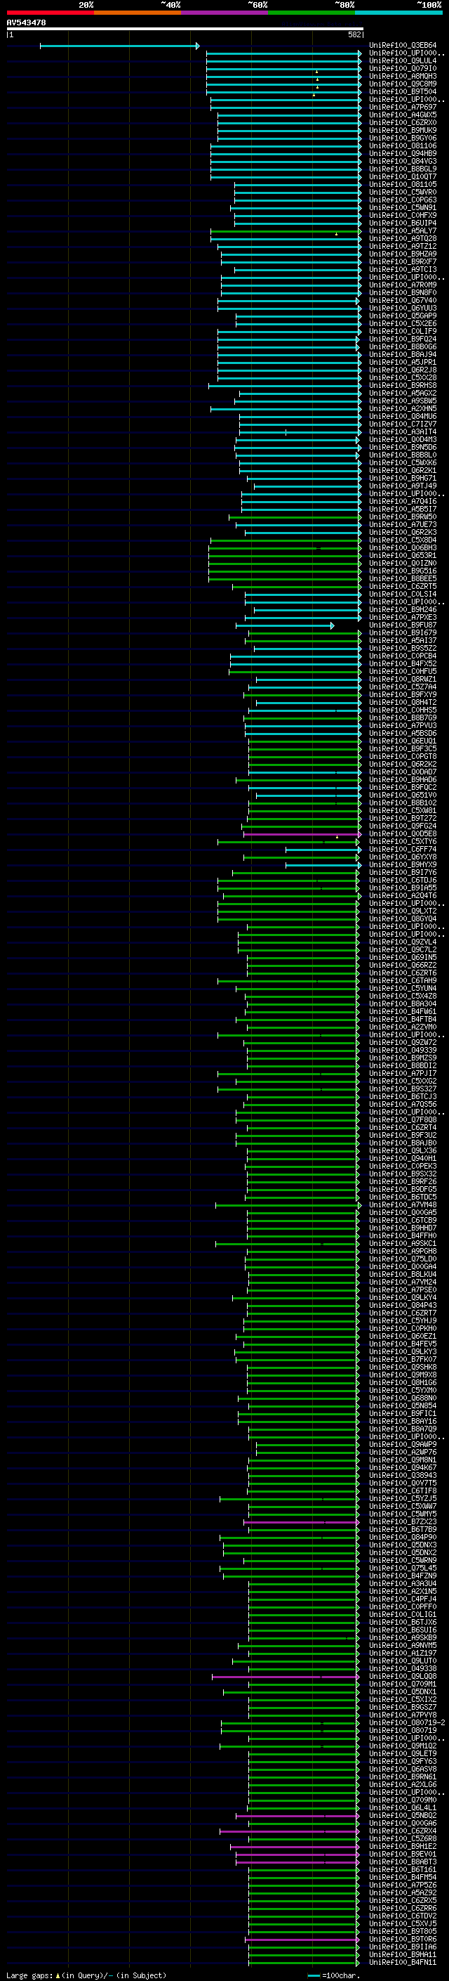Select the last hit UniRef100_B4FN11
The width and height of the screenshot is (449, 1981).
pyautogui.click(x=403, y=1961)
